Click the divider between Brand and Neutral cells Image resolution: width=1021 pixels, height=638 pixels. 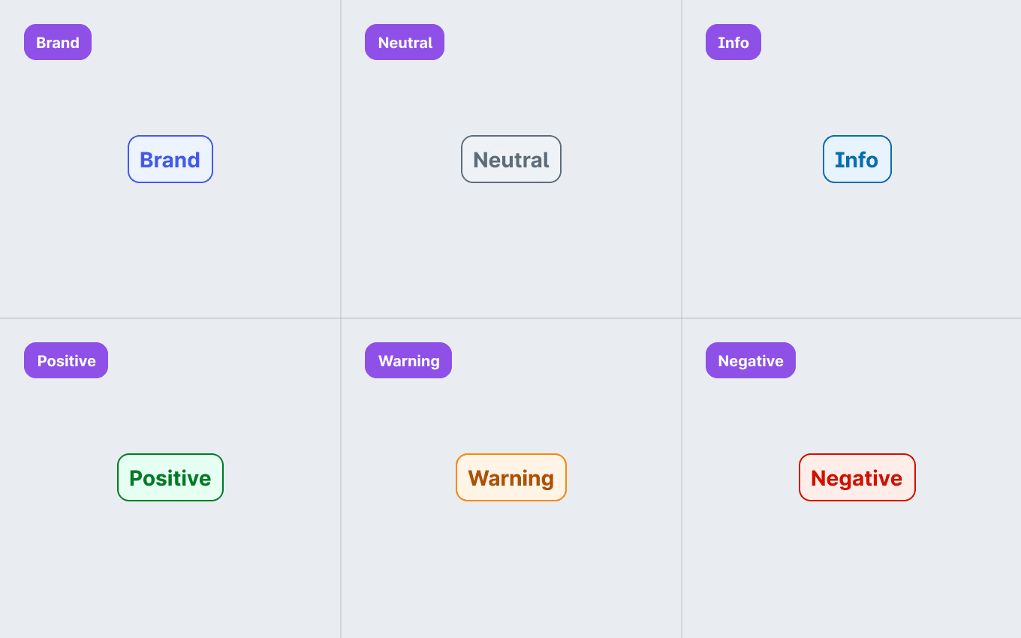tap(341, 159)
